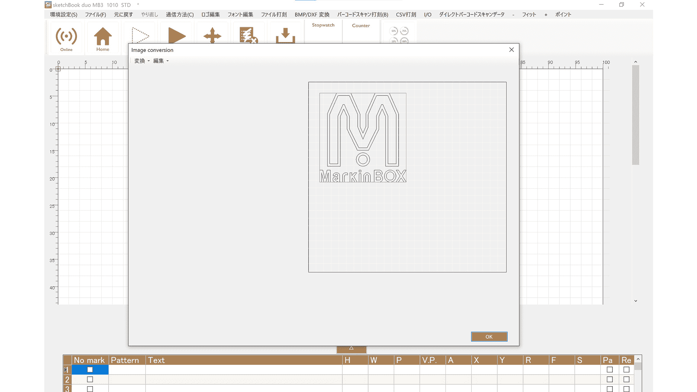Click やり直し redo menu item
Screen dimensions: 697x392
(150, 15)
